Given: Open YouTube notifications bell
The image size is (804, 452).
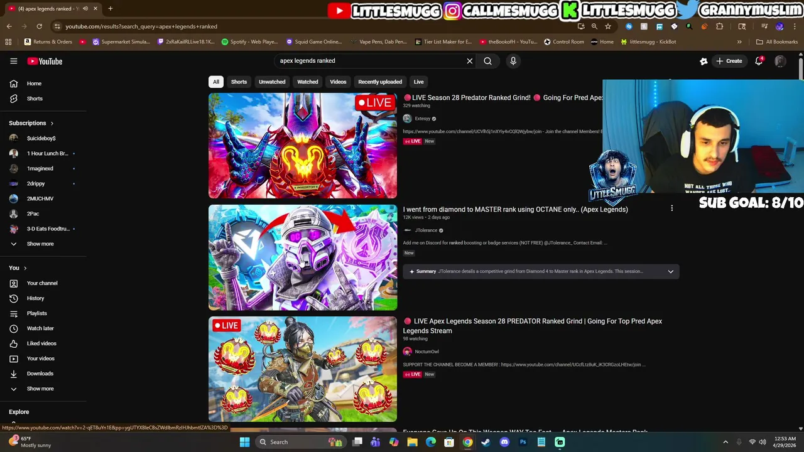Looking at the screenshot, I should pos(759,61).
